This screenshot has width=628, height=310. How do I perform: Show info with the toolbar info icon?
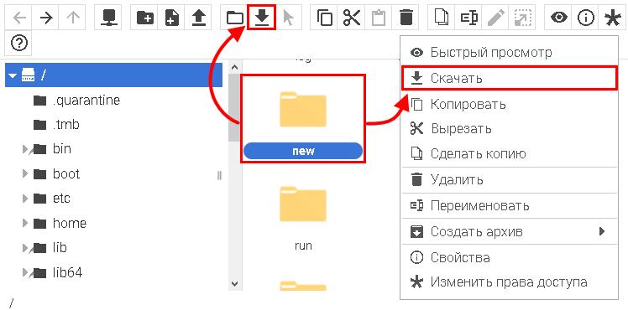tap(584, 18)
